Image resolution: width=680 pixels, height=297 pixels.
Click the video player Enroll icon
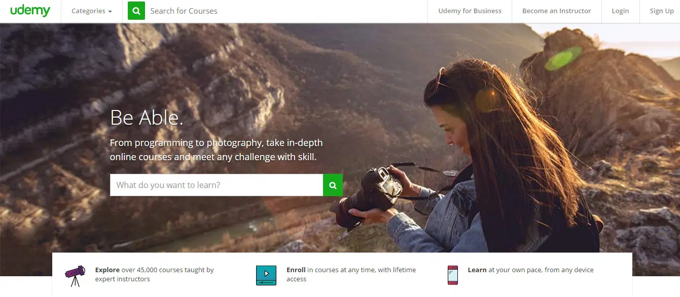pos(266,275)
